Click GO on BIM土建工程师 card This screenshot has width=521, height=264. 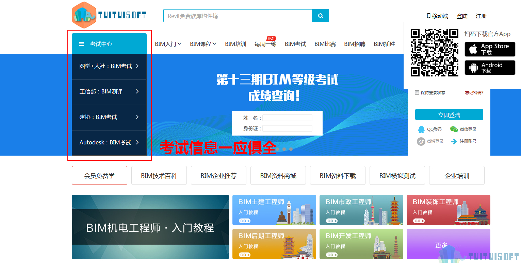click(245, 221)
